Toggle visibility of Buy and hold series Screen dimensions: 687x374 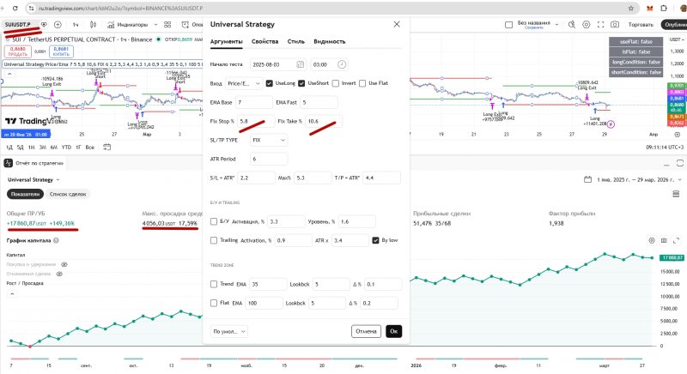64,265
